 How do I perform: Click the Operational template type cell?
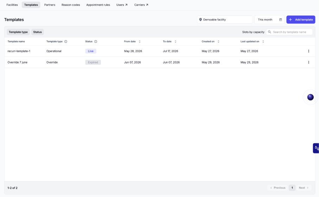(x=54, y=51)
